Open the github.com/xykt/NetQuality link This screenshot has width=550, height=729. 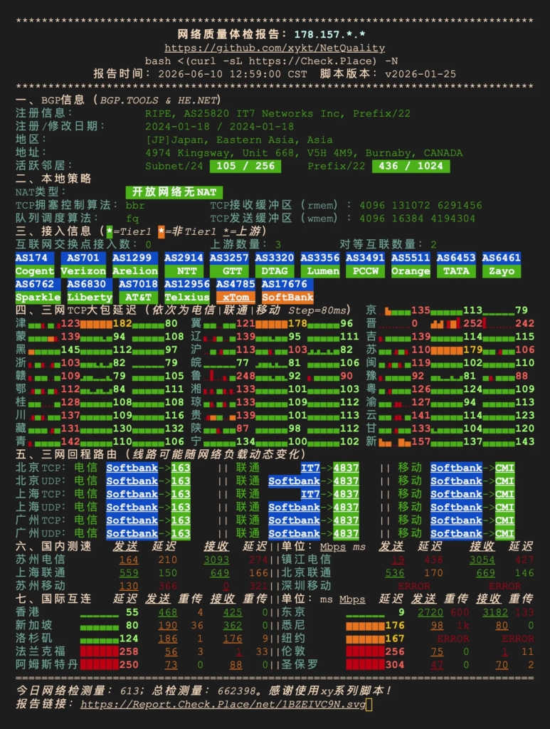tap(275, 48)
